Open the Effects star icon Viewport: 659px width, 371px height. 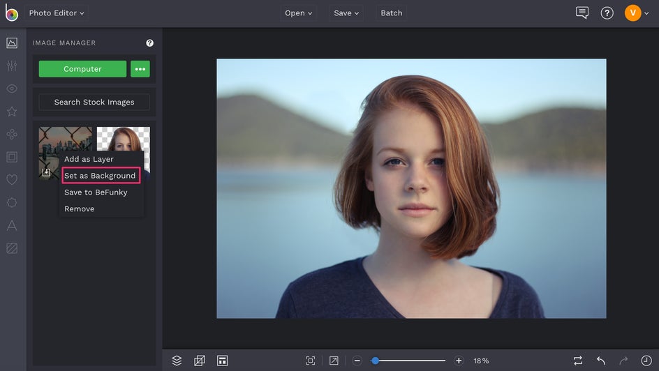(x=12, y=112)
